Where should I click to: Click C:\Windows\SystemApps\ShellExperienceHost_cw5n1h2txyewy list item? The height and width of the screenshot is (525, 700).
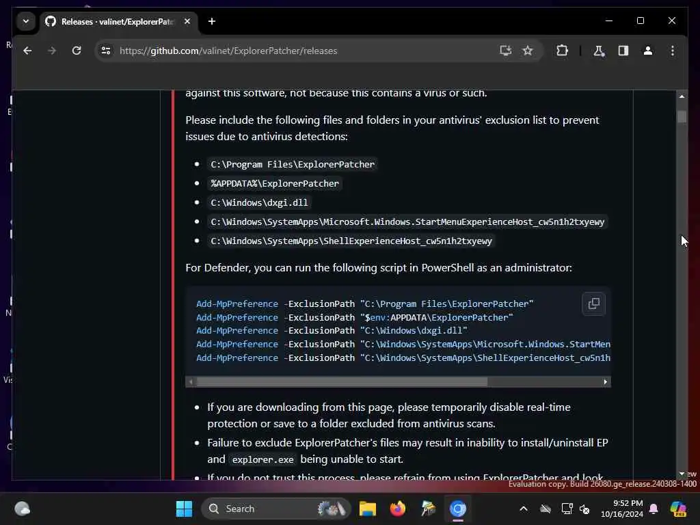[x=351, y=241]
